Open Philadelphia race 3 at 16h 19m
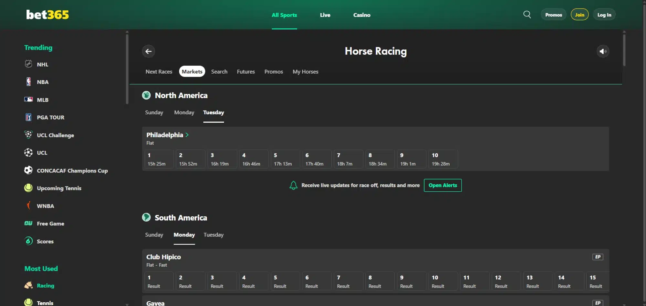This screenshot has height=306, width=646. [222, 159]
